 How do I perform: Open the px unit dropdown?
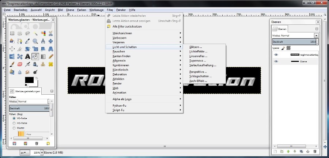(25, 153)
